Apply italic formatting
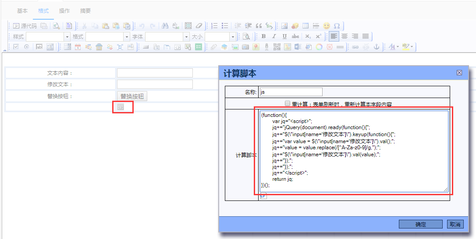The image size is (476, 239). tap(274, 36)
